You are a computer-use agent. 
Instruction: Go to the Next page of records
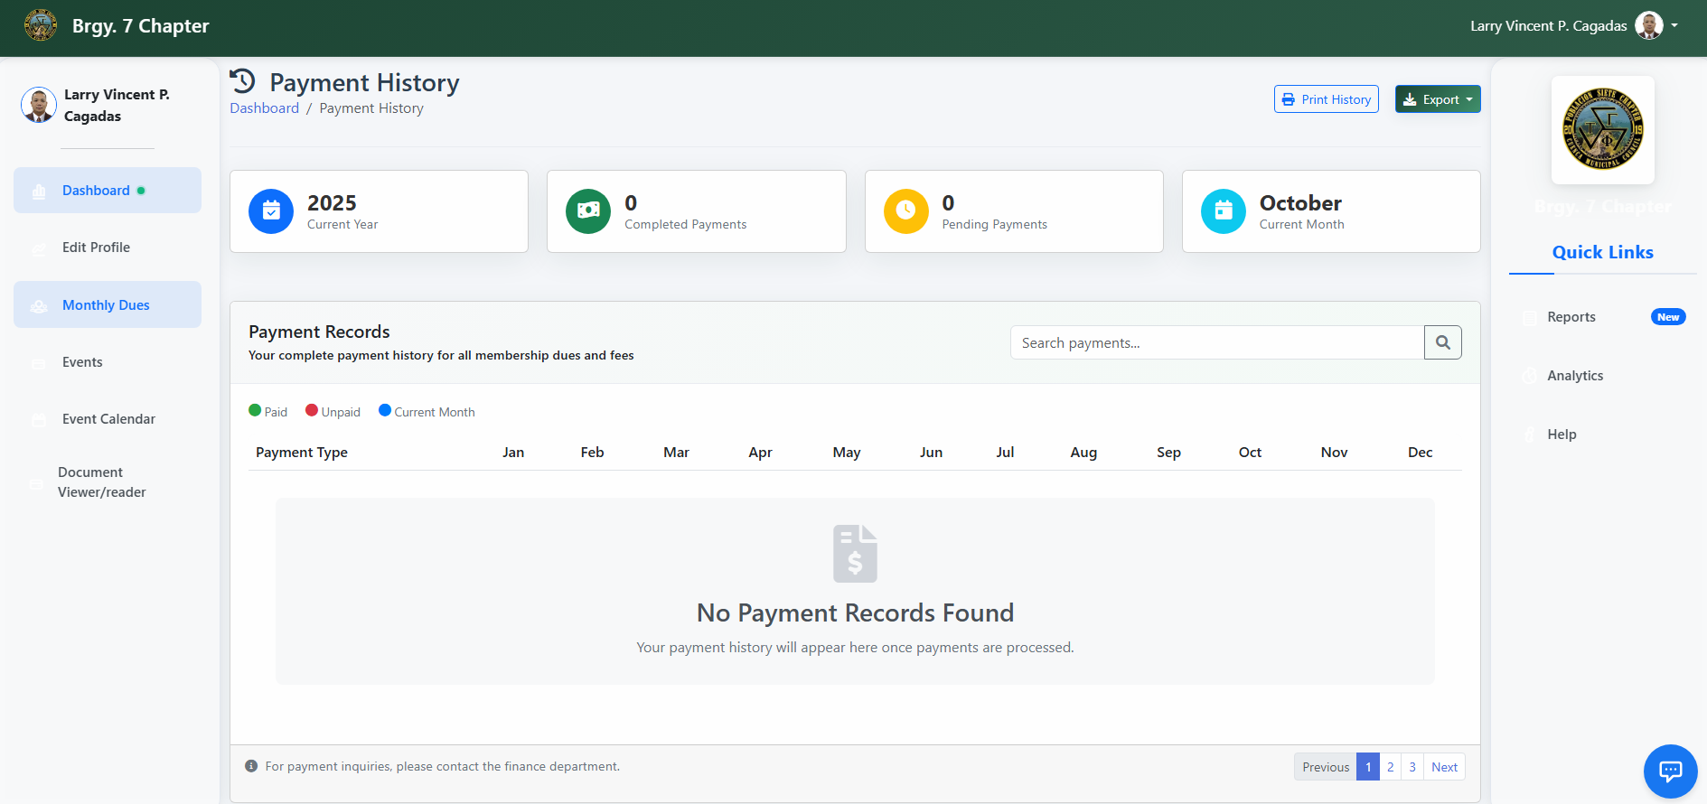click(x=1444, y=767)
